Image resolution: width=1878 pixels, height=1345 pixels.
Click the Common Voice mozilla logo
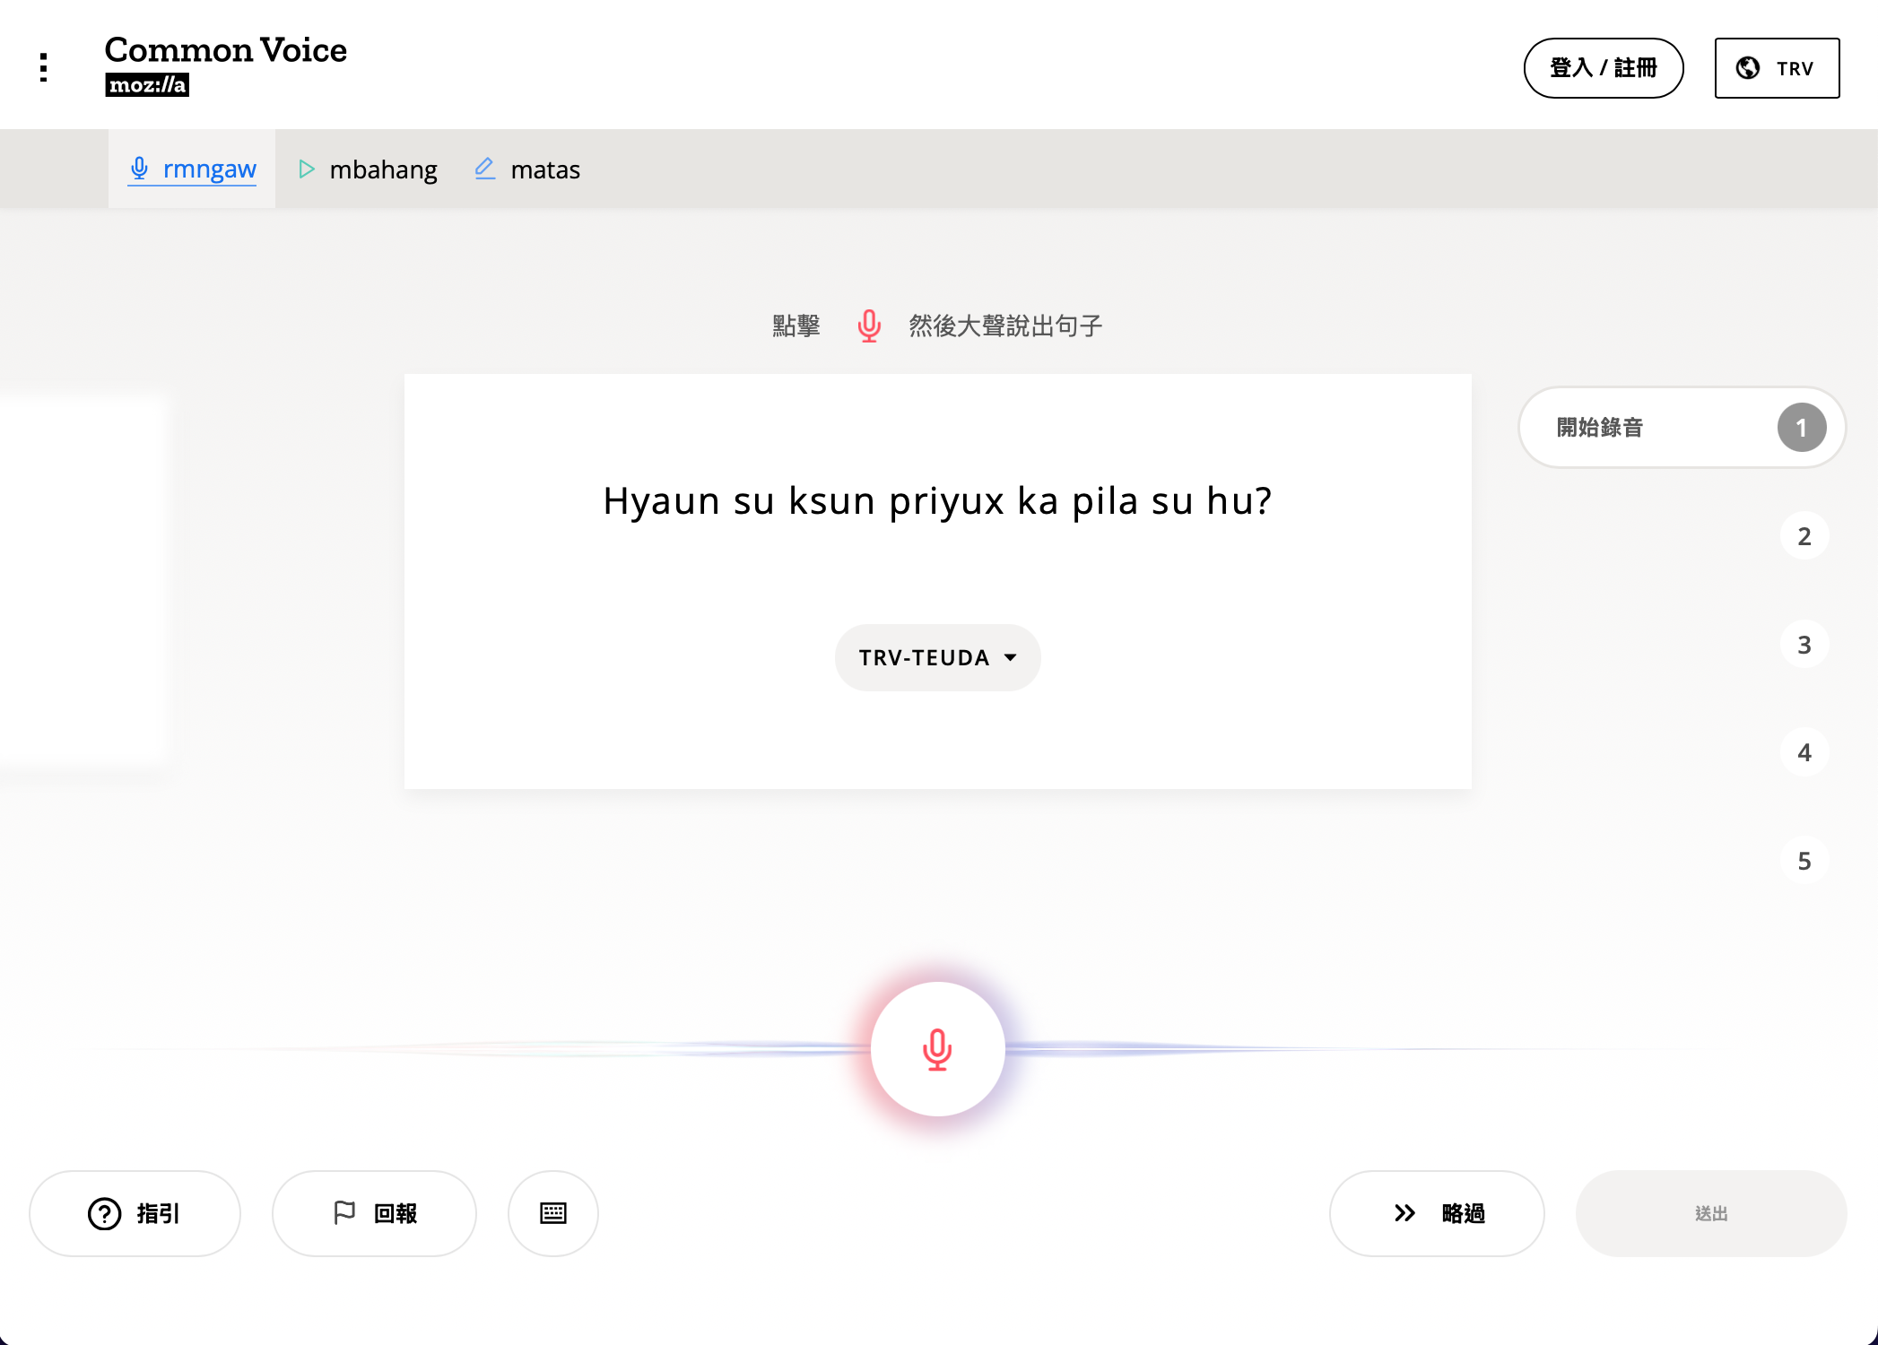pyautogui.click(x=225, y=65)
